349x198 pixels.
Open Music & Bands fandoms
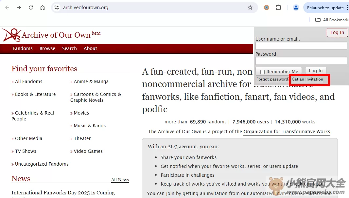(90, 126)
